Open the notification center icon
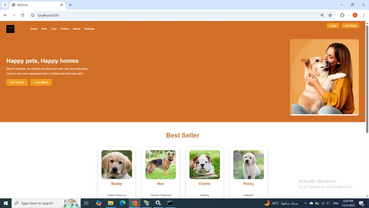This screenshot has height=208, width=369. [x=362, y=203]
